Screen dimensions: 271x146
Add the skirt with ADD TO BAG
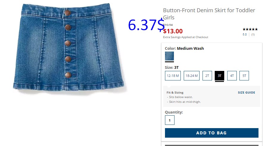click(211, 133)
